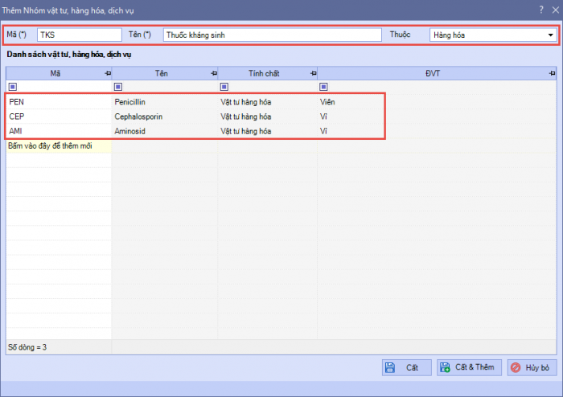Click the Hủy bỏ cancel button
563x397 pixels.
tap(532, 367)
